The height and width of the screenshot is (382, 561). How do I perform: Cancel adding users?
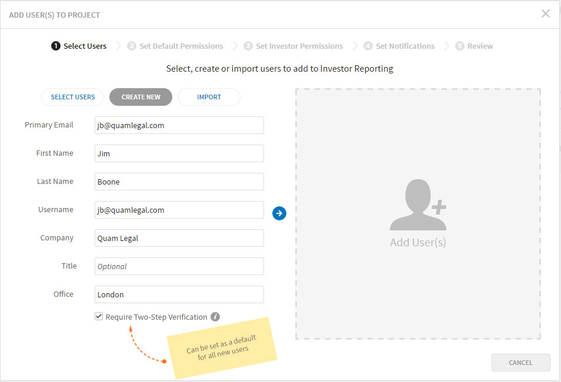(520, 363)
